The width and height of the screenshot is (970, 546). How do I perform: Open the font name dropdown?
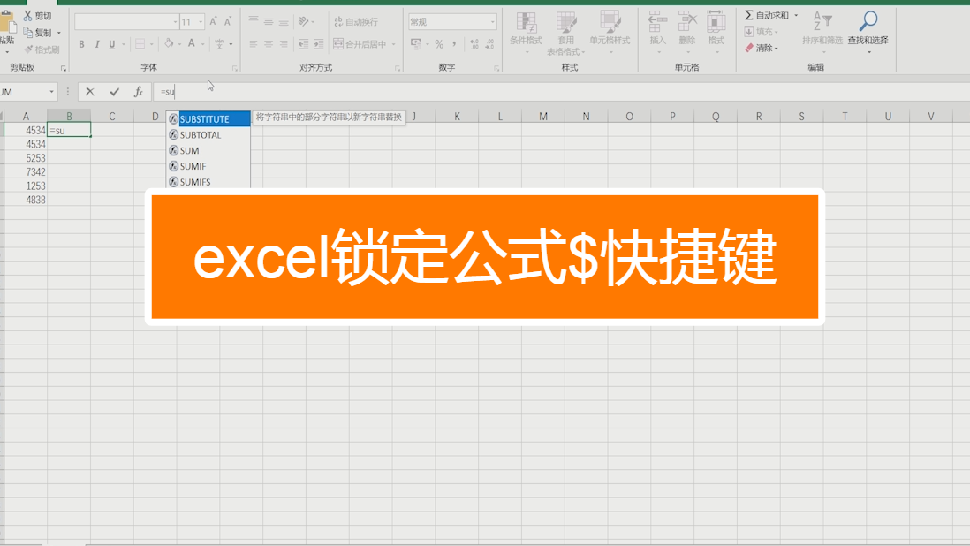click(175, 22)
